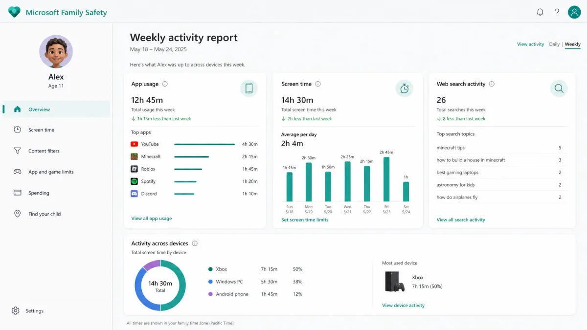Click the Android phone legend color dot
587x330 pixels.
point(210,294)
